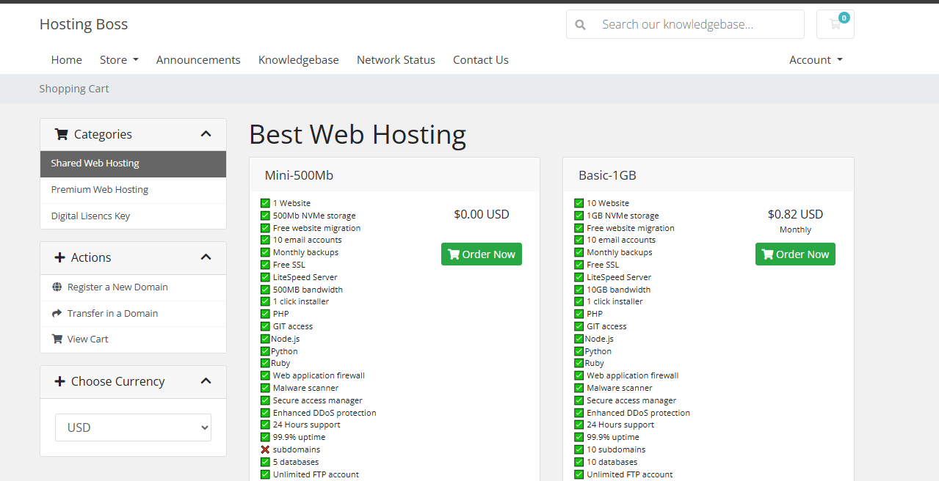This screenshot has width=939, height=481.
Task: Open Network Status page
Action: pyautogui.click(x=396, y=60)
